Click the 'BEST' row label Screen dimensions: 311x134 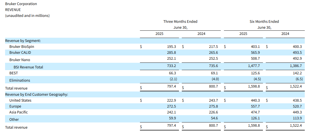pos(14,73)
